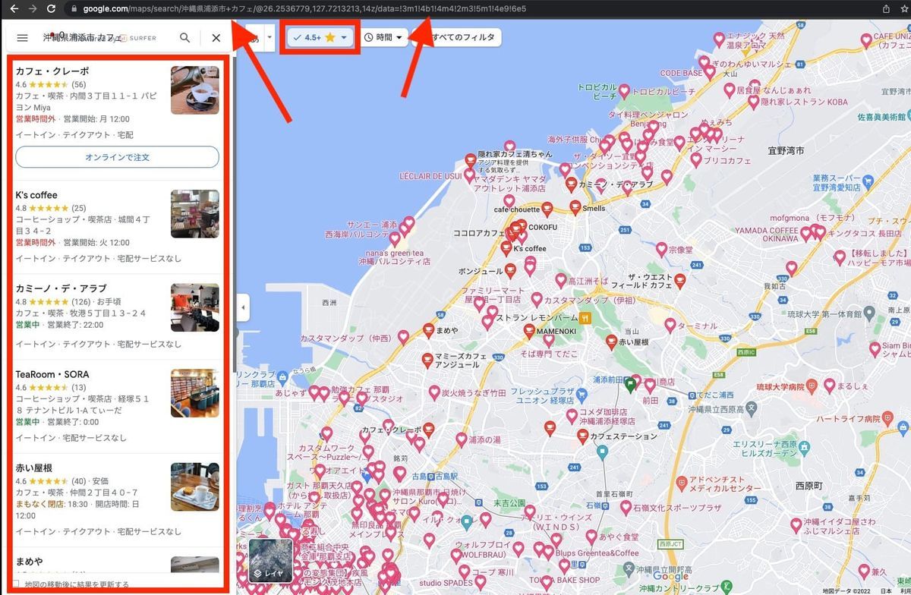This screenshot has height=595, width=911.
Task: Open the 4.5+ star rating filter dropdown
Action: (x=320, y=37)
